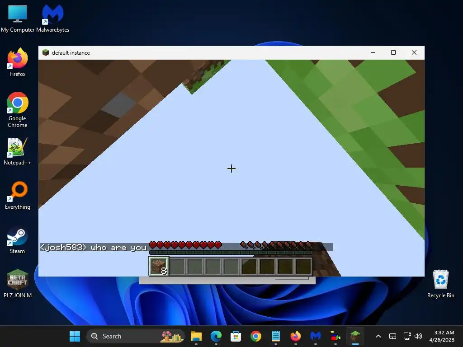463x347 pixels.
Task: Select the last hotbar slot
Action: [303, 266]
